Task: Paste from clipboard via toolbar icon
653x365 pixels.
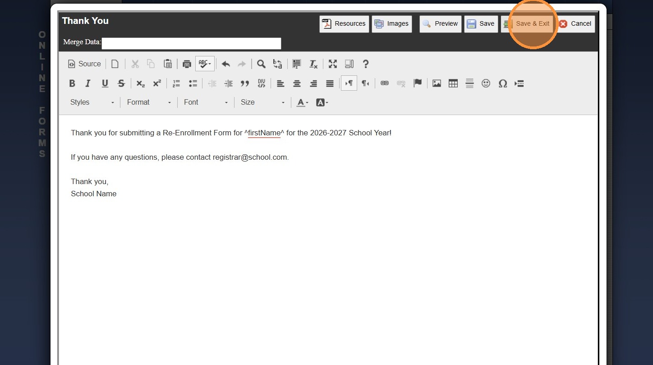Action: click(x=167, y=64)
